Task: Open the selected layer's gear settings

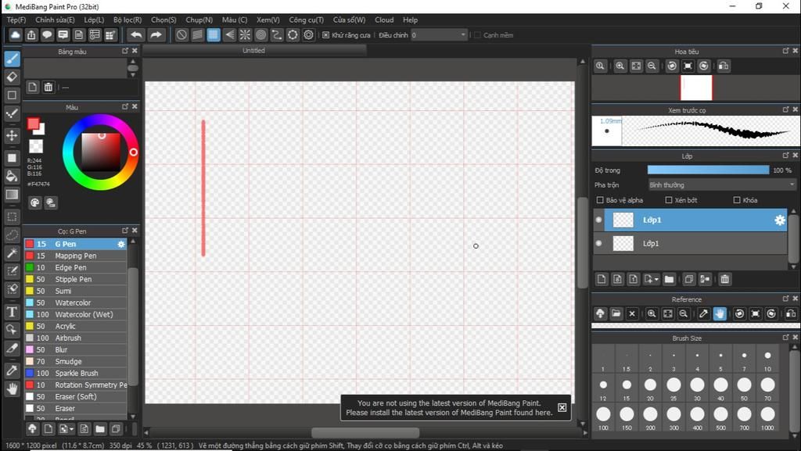Action: (x=780, y=220)
